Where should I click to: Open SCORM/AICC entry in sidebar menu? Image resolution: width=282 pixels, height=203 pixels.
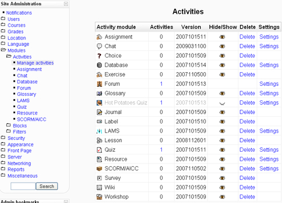tap(32, 120)
